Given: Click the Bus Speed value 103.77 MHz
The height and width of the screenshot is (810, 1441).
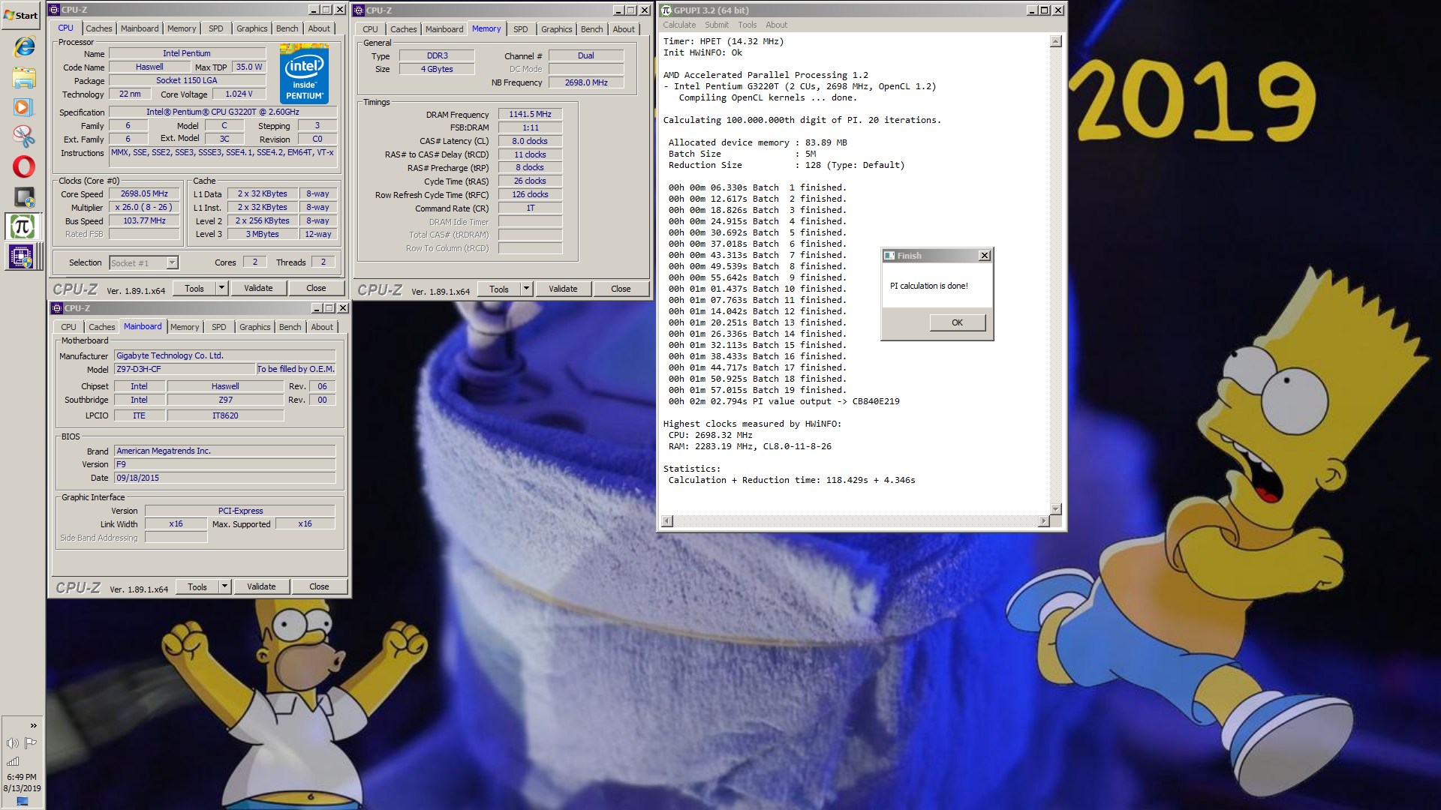Looking at the screenshot, I should [144, 220].
